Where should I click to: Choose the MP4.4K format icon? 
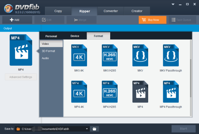79,91
